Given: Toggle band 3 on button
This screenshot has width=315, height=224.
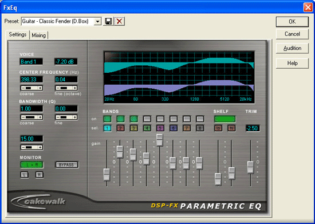Looking at the screenshot, I should 134,119.
